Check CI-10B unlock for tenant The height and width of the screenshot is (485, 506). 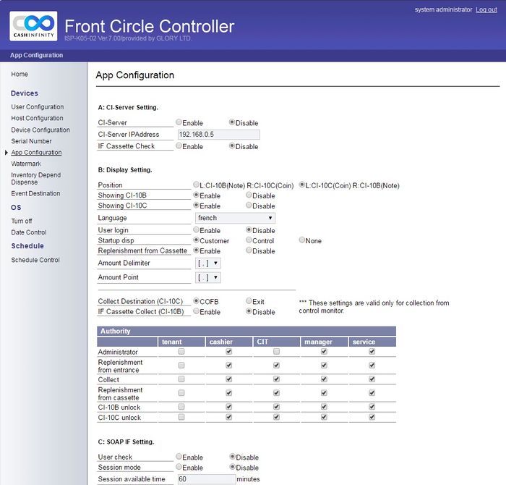pyautogui.click(x=181, y=407)
